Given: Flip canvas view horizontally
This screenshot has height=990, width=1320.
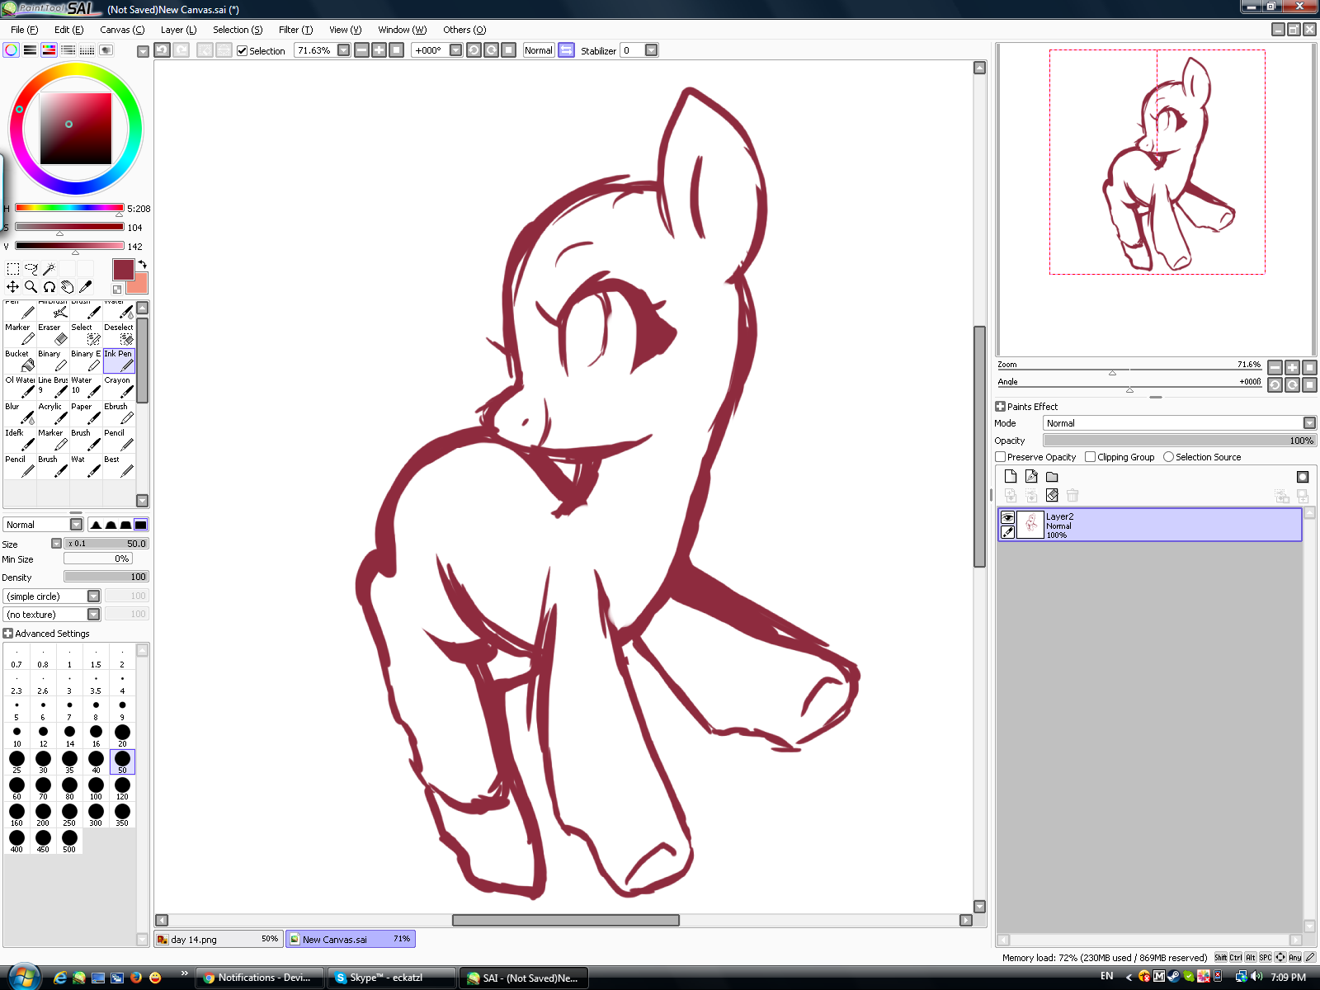Looking at the screenshot, I should coord(566,50).
